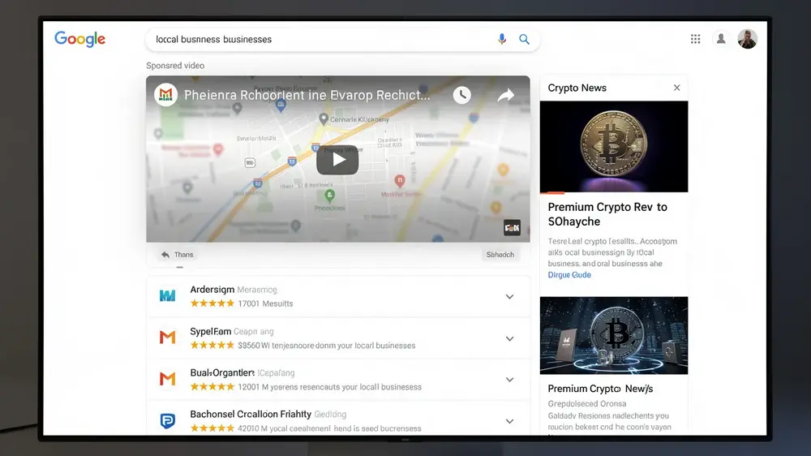
Task: Click the Crypto News panel heading
Action: 577,88
